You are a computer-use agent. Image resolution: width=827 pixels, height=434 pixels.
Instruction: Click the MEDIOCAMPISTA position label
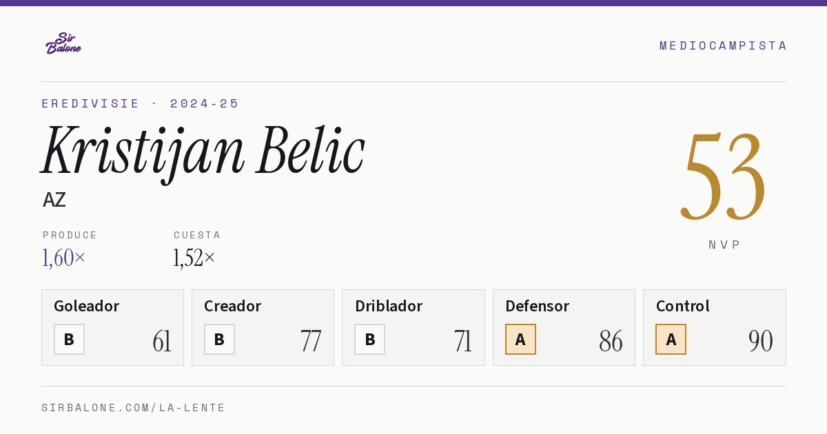pos(723,45)
